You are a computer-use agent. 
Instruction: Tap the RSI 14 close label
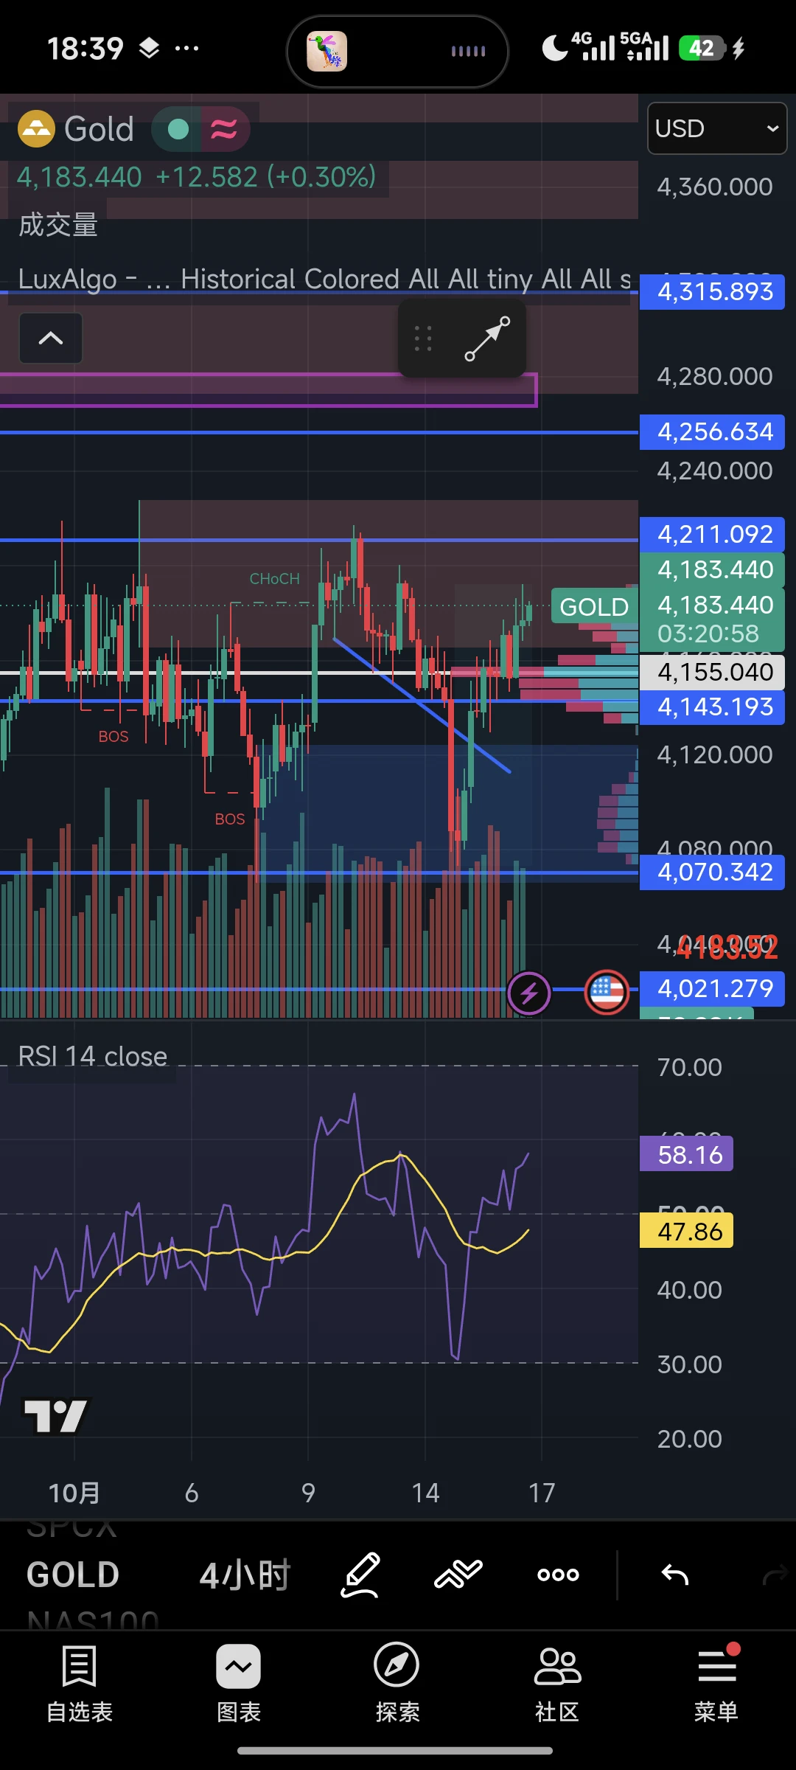92,1056
